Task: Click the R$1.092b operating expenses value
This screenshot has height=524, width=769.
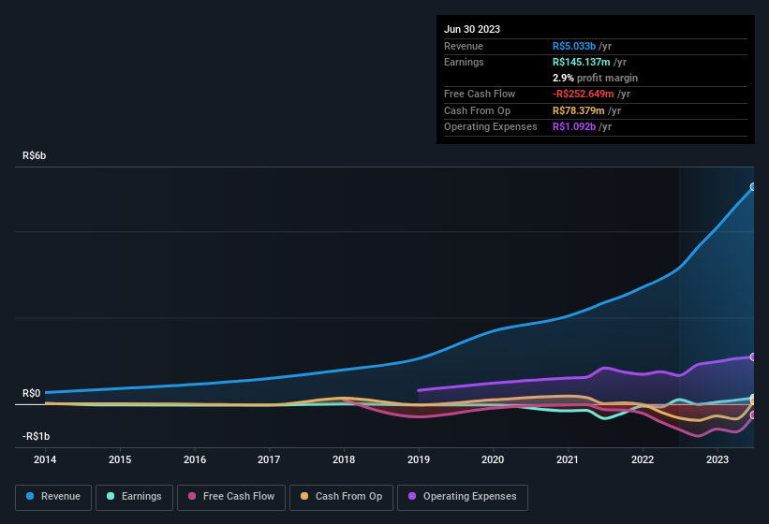Action: [x=574, y=127]
